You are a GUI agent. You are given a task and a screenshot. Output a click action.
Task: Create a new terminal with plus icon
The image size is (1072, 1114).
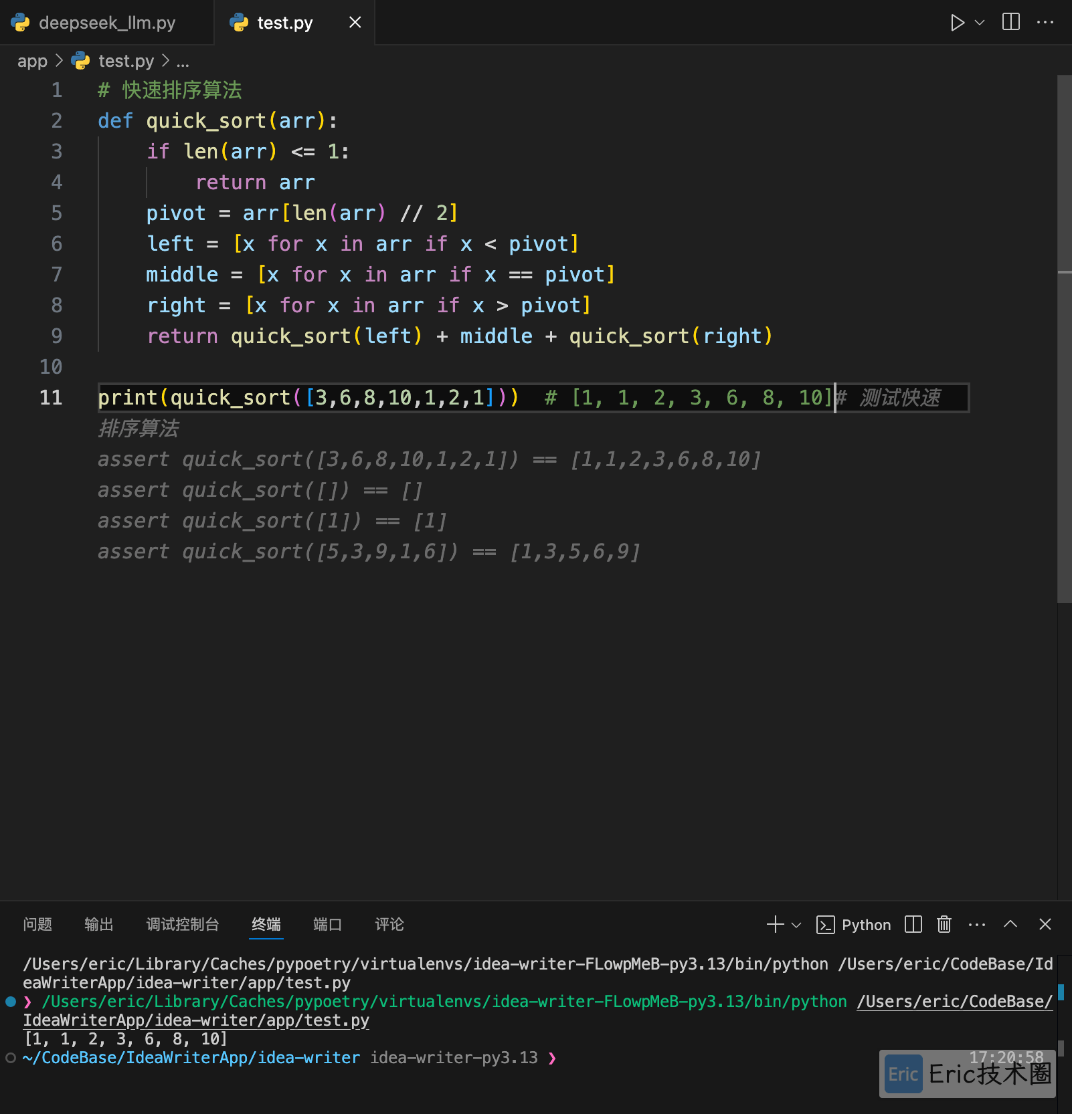[775, 924]
